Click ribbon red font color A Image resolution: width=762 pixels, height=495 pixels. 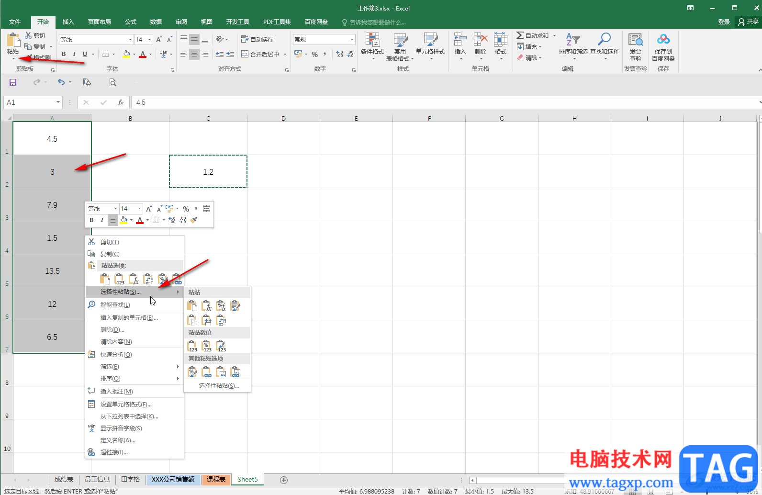pyautogui.click(x=142, y=54)
